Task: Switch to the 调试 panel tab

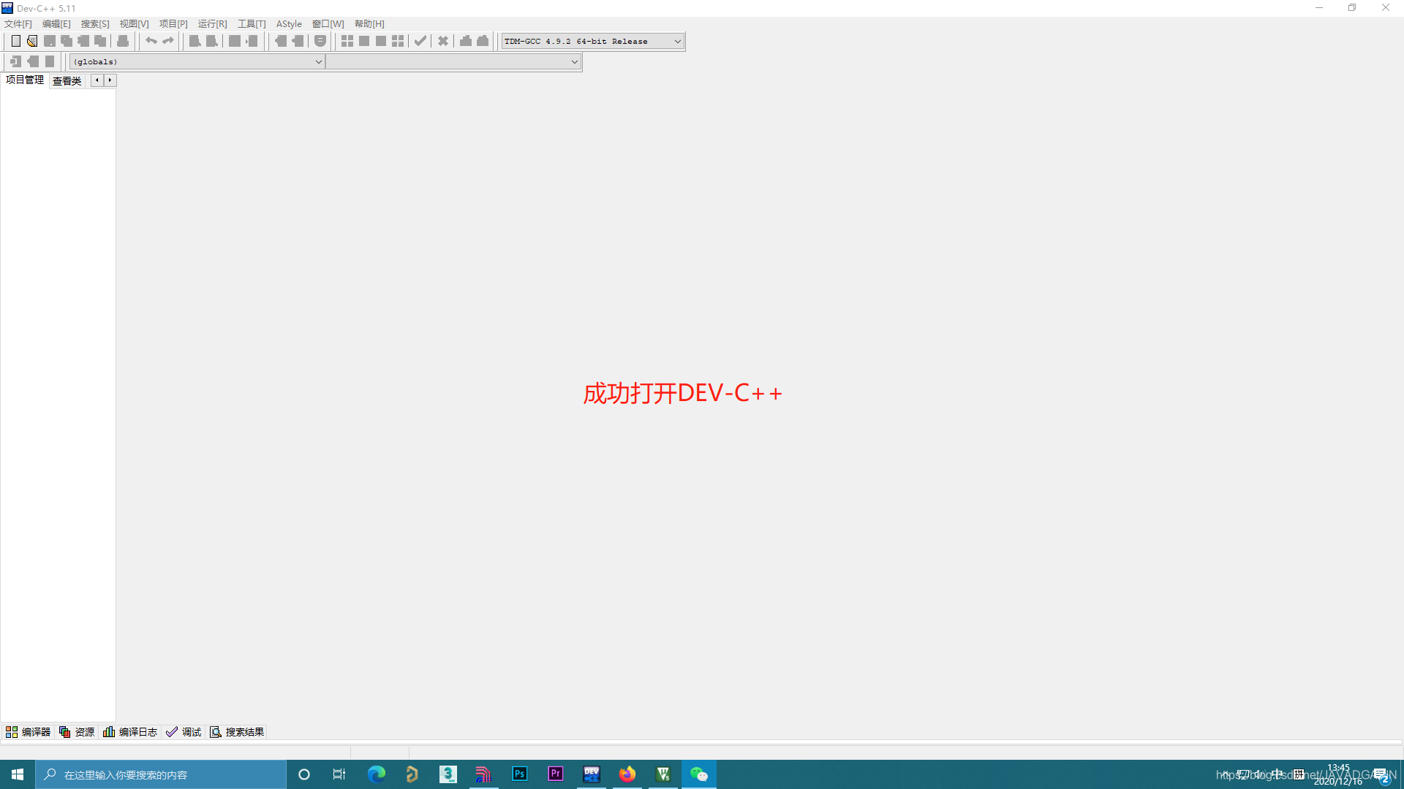Action: click(x=183, y=731)
